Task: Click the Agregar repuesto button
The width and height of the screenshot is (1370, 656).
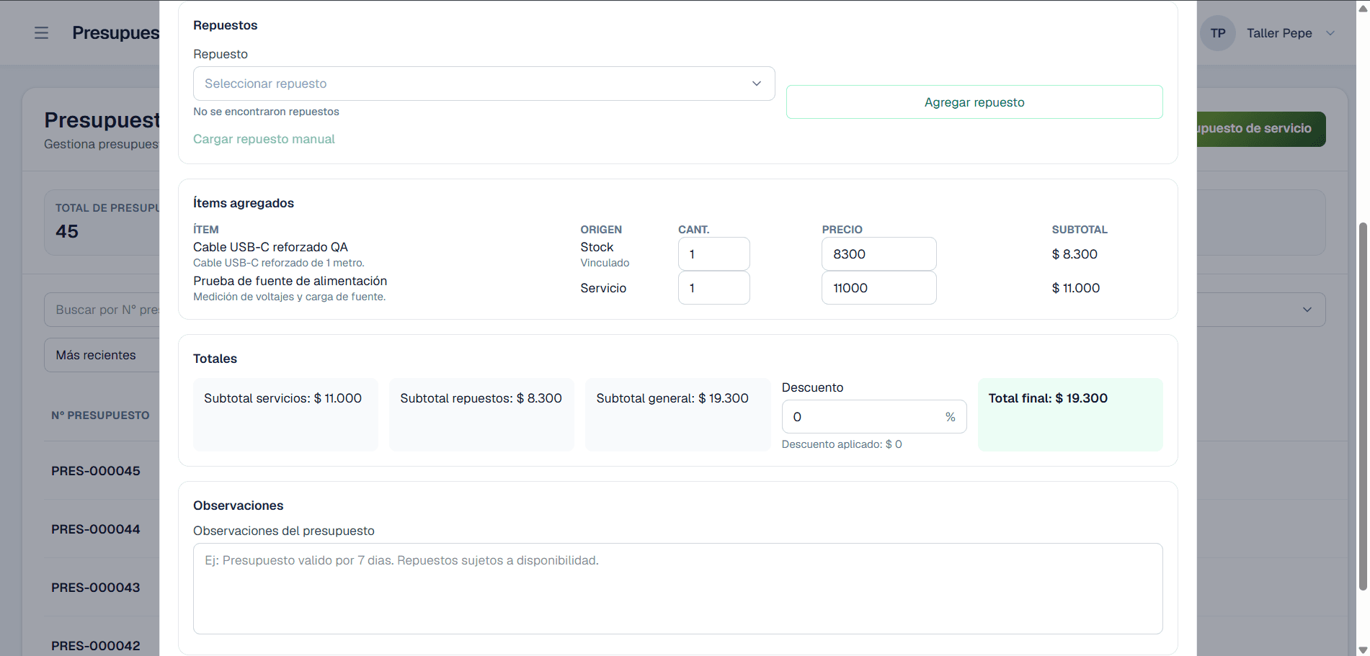Action: click(974, 102)
